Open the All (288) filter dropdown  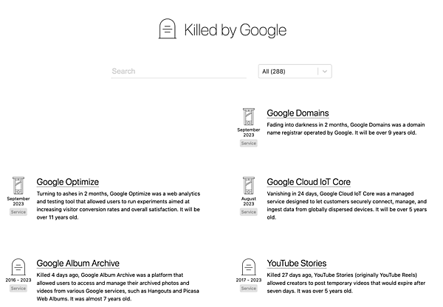289,71
